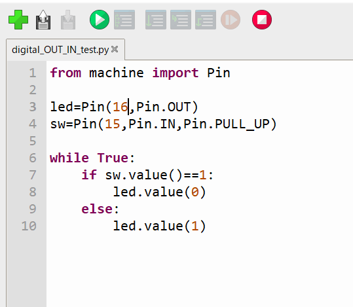
Task: Click on line number 6 in gutter
Action: click(33, 158)
